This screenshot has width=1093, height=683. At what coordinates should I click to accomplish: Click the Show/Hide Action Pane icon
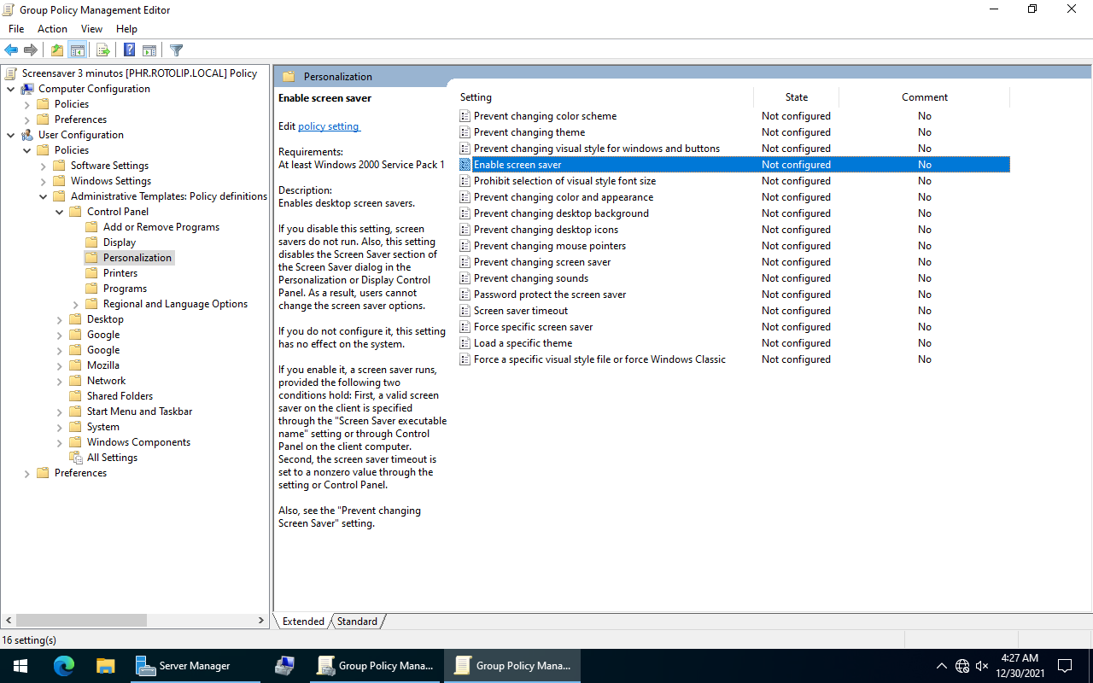[149, 50]
